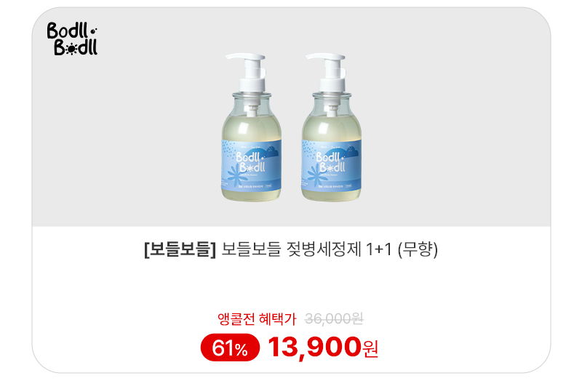Click the flower illustration on left bottle label

pos(234,175)
